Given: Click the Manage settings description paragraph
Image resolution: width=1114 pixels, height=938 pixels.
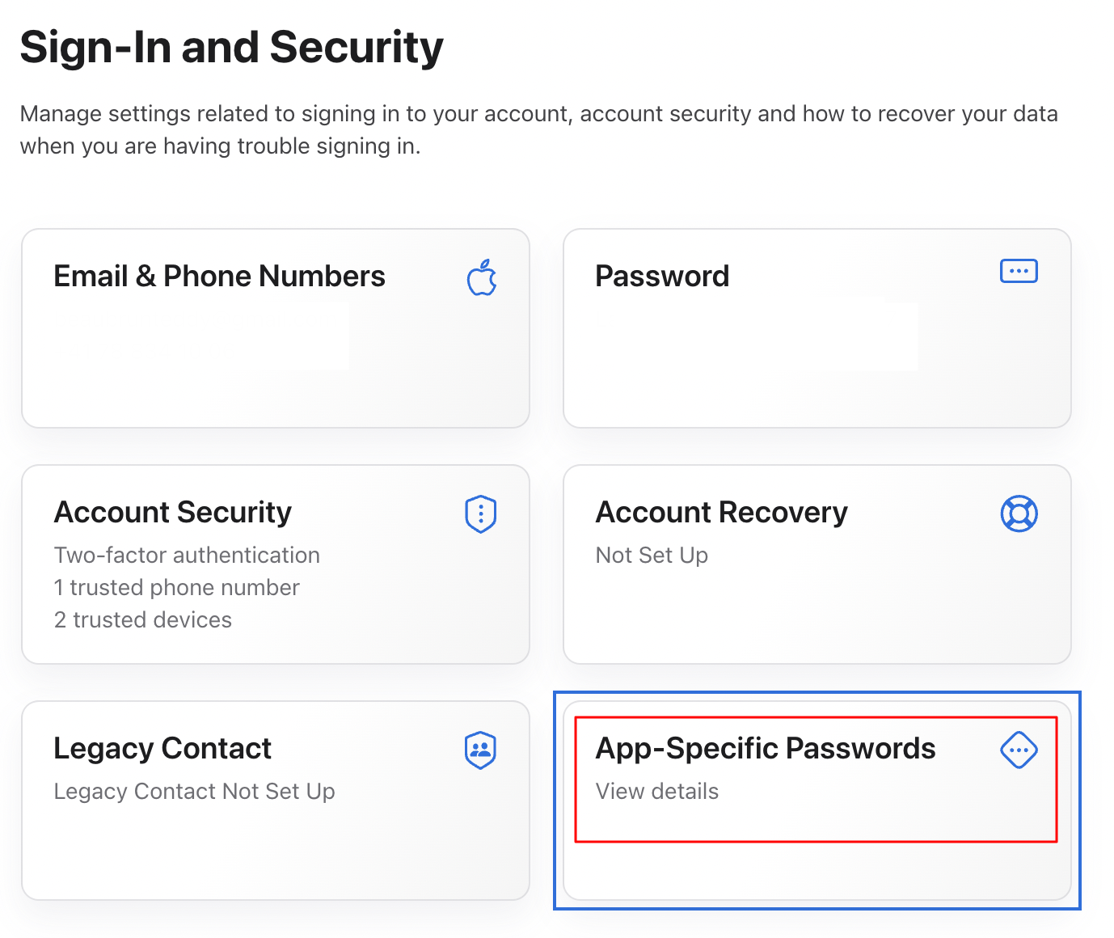Looking at the screenshot, I should pos(538,129).
